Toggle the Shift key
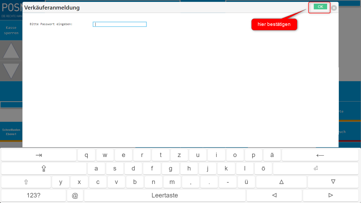This screenshot has height=203, width=361. pos(26,182)
